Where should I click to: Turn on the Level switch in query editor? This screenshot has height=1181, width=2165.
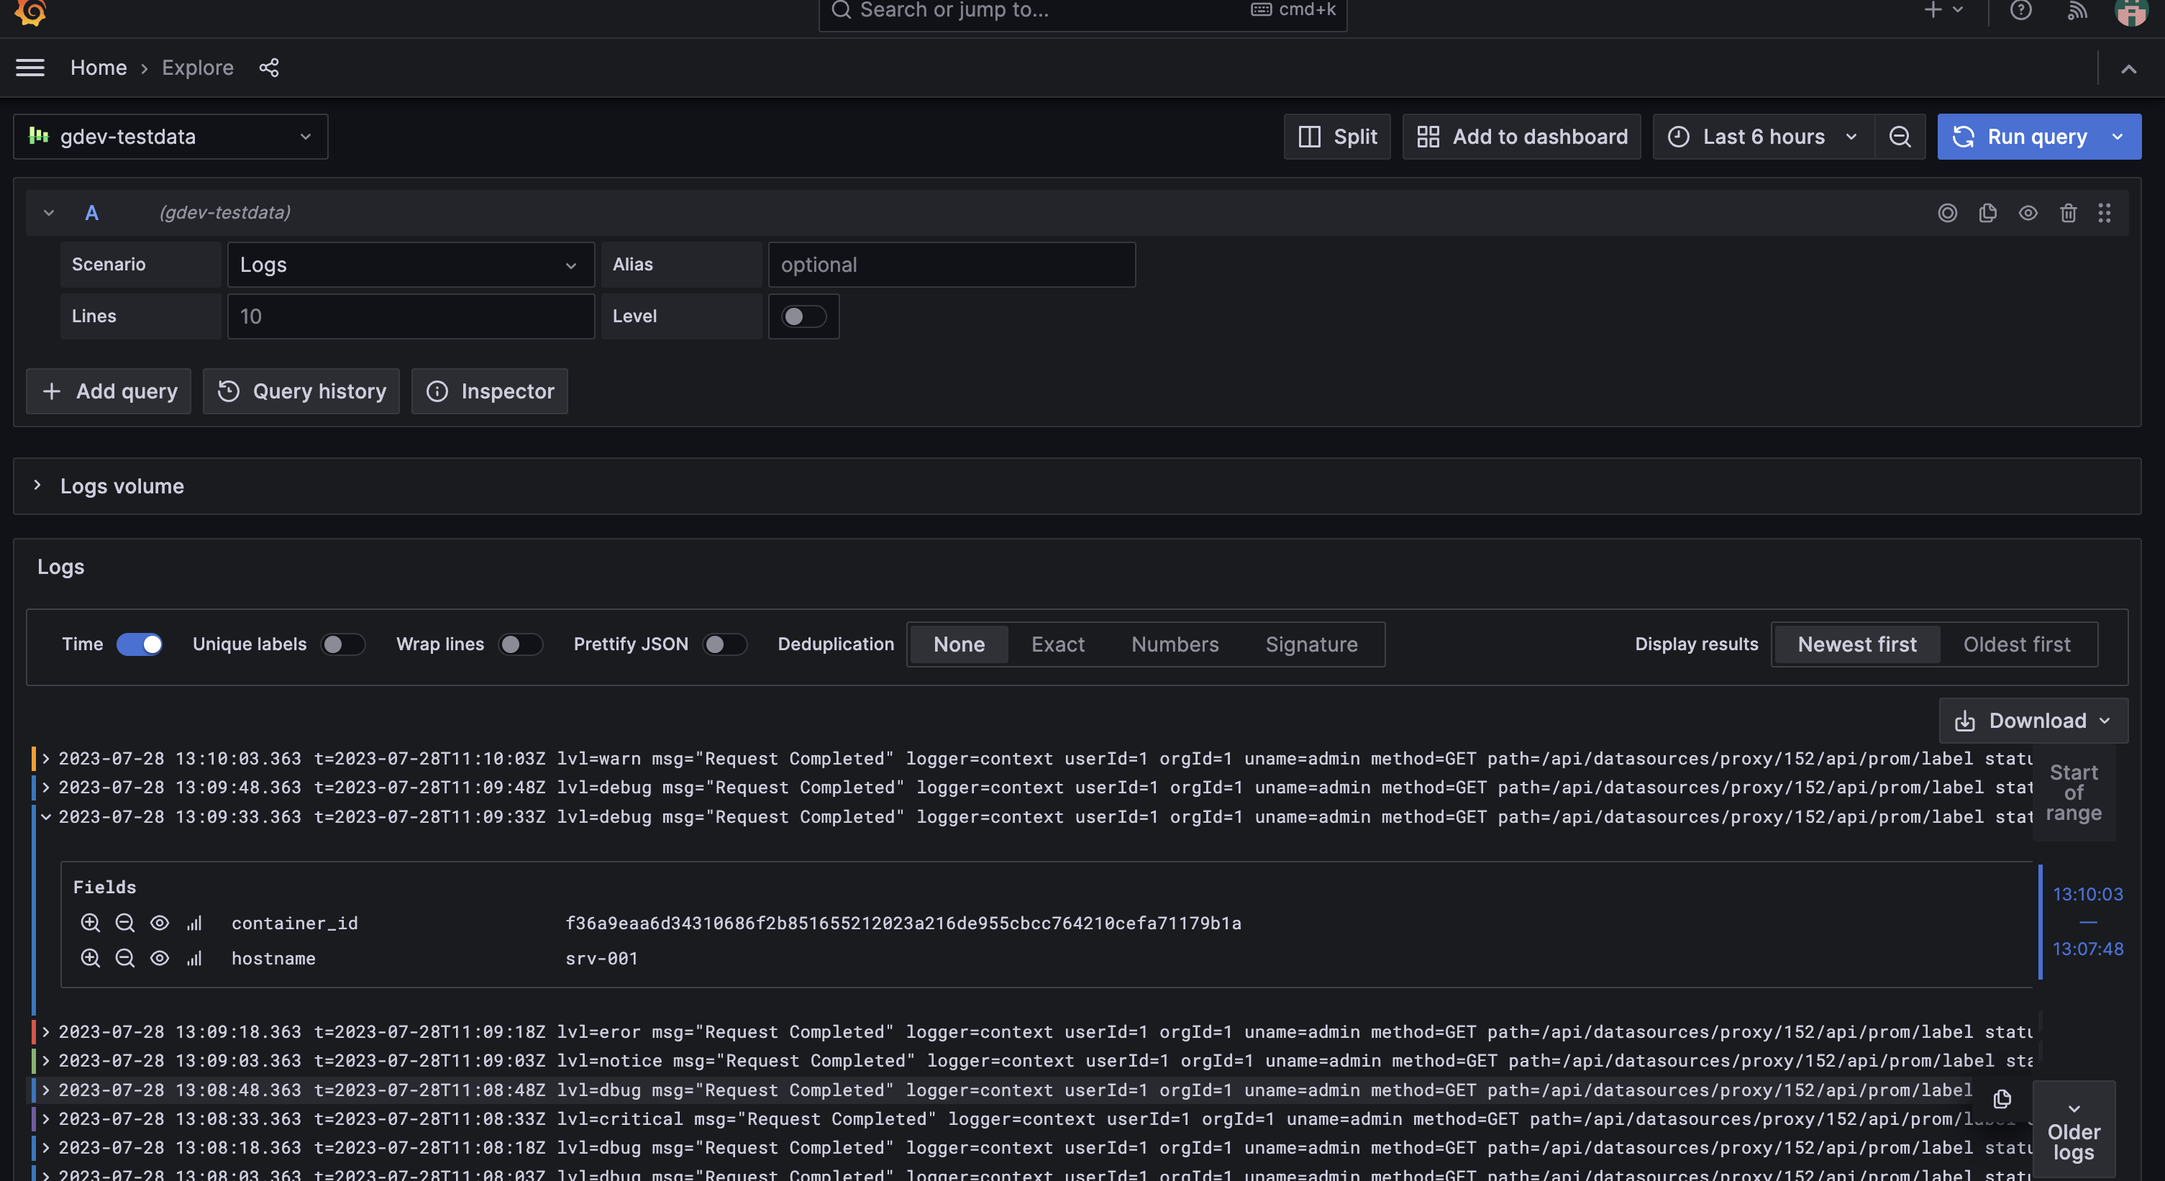803,316
